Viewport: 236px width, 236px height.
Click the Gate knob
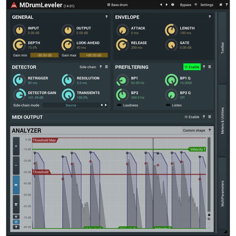tap(171, 45)
